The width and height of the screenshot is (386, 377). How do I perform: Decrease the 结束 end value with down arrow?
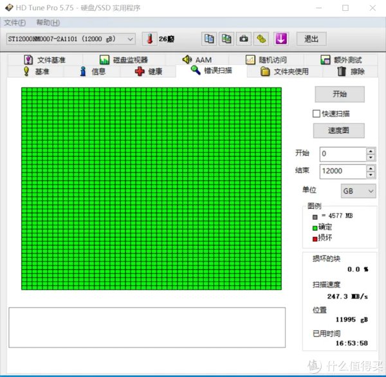point(371,175)
